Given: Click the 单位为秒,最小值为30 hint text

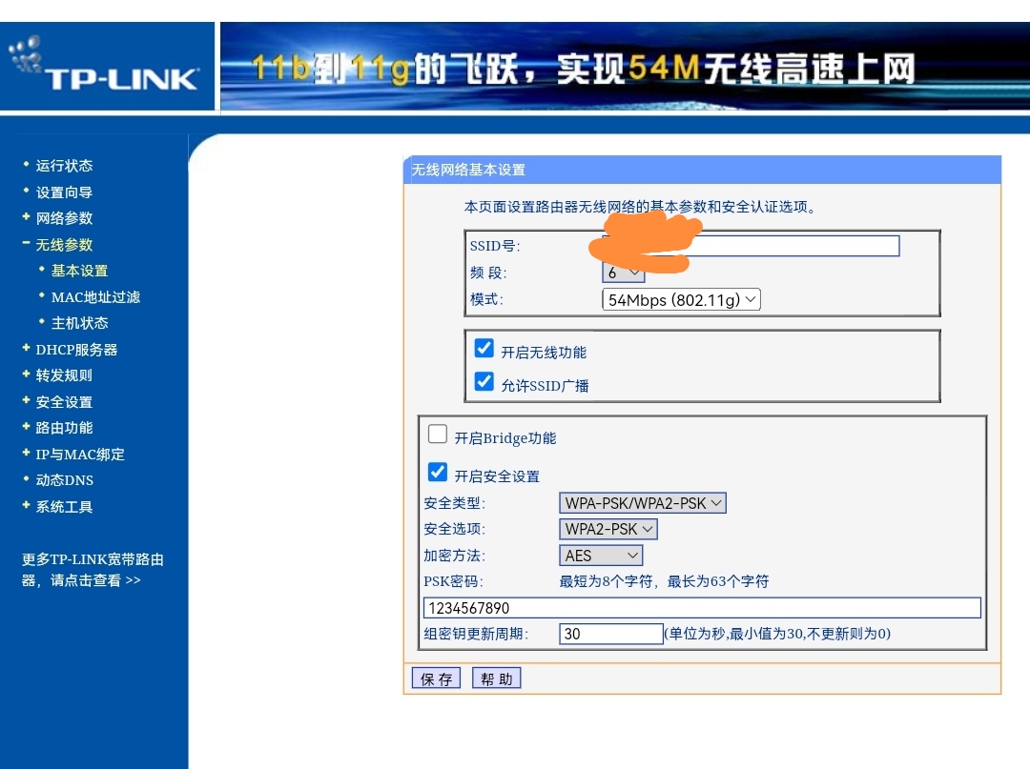Looking at the screenshot, I should click(778, 634).
